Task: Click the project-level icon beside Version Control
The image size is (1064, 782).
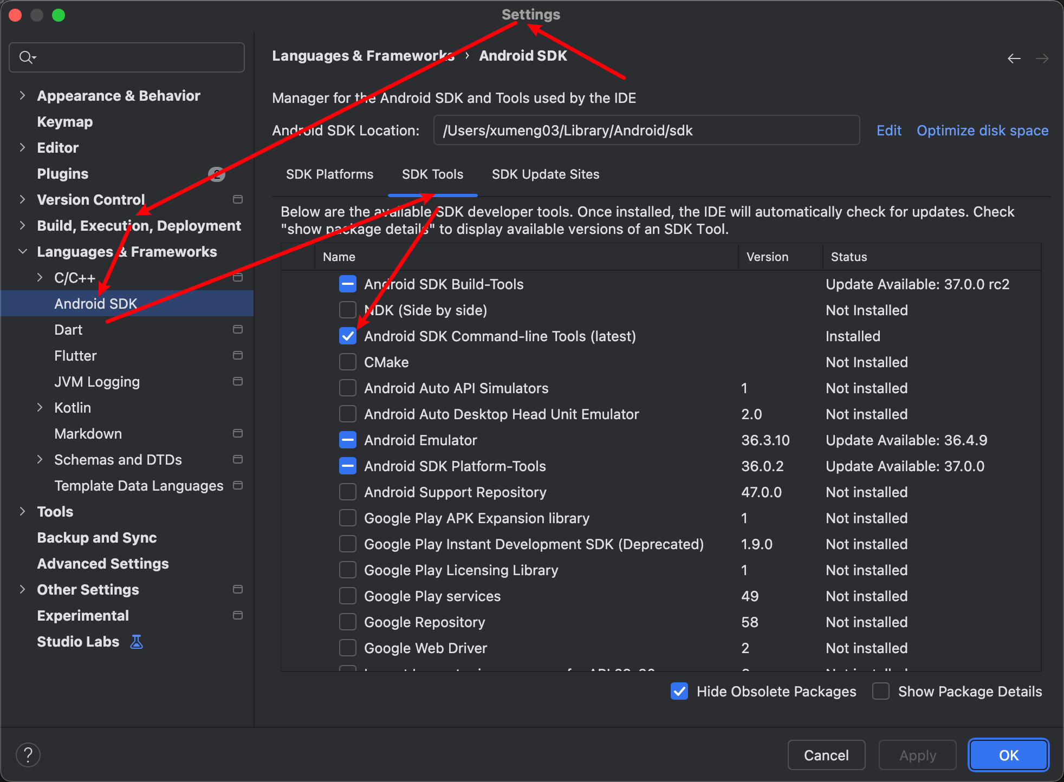Action: [x=237, y=200]
